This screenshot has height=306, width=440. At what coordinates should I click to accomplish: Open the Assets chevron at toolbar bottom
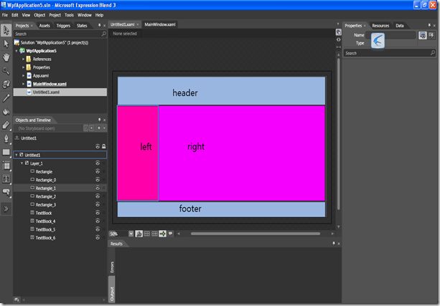coord(6,209)
